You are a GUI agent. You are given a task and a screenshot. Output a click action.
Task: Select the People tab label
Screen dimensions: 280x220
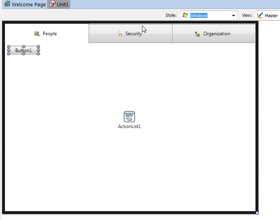click(x=50, y=34)
